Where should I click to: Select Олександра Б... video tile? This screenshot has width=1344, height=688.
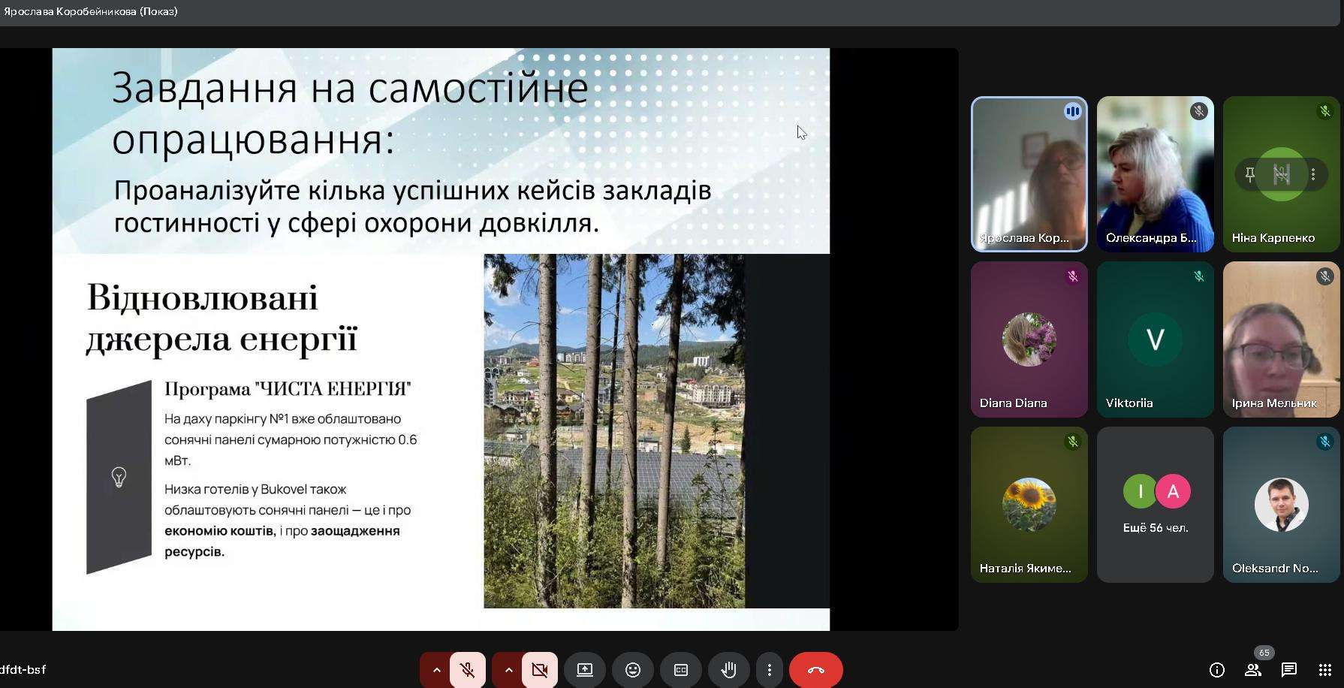(1155, 174)
